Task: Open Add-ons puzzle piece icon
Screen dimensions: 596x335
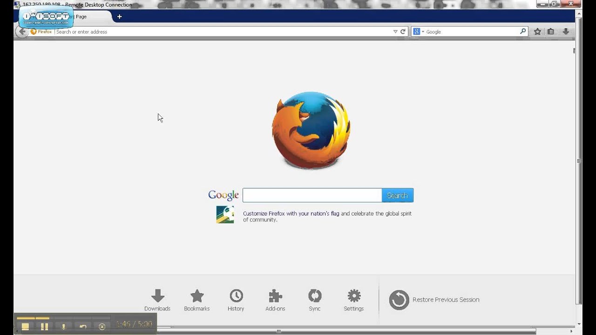Action: pyautogui.click(x=275, y=300)
